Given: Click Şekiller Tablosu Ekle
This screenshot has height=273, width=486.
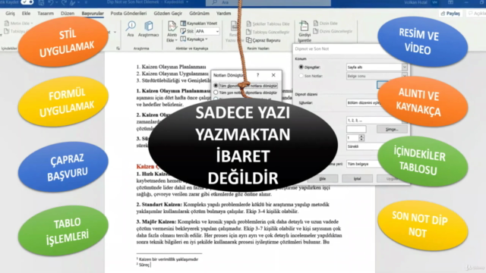Looking at the screenshot, I should tap(268, 24).
